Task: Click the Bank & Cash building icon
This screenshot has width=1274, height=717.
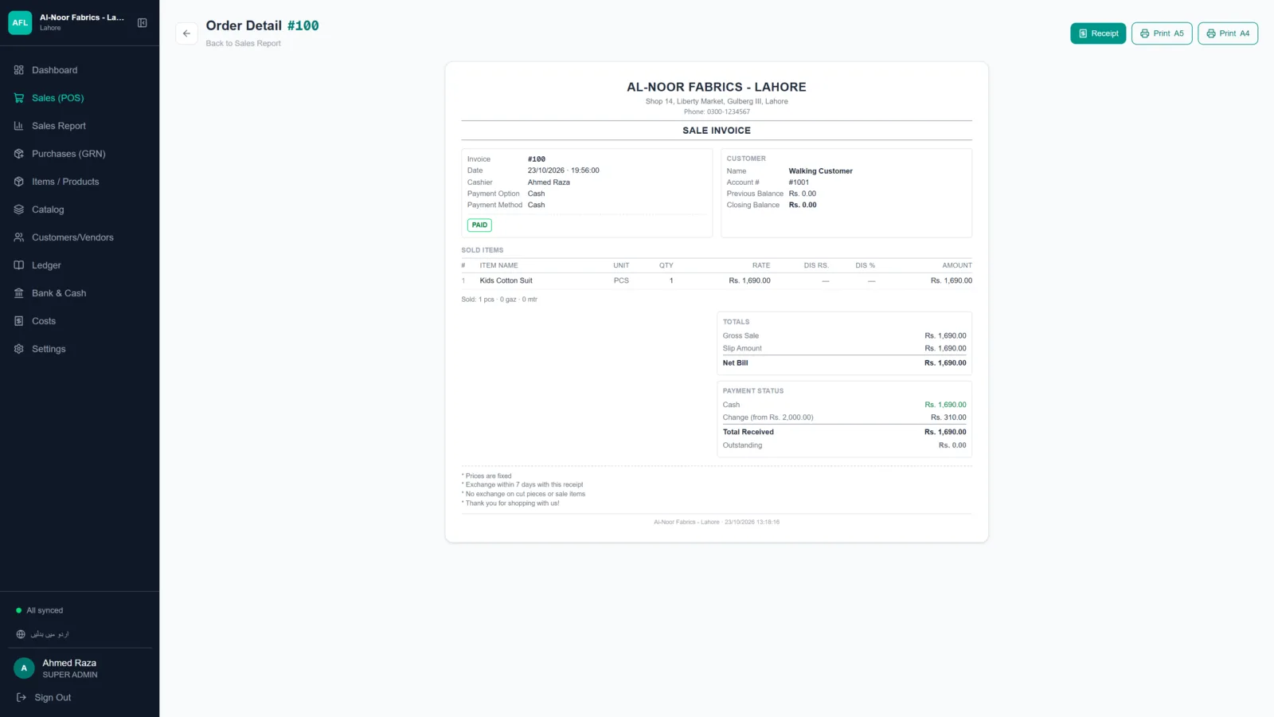Action: (19, 293)
